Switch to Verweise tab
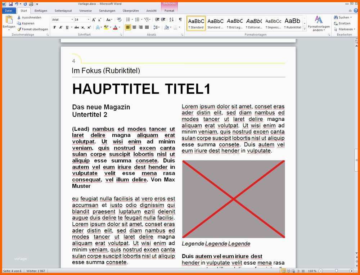Image resolution: width=360 pixels, height=275 pixels. click(x=85, y=10)
